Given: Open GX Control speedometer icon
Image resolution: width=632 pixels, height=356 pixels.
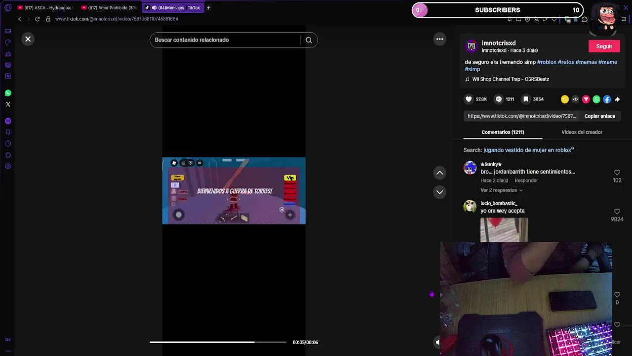Looking at the screenshot, I should (x=8, y=43).
